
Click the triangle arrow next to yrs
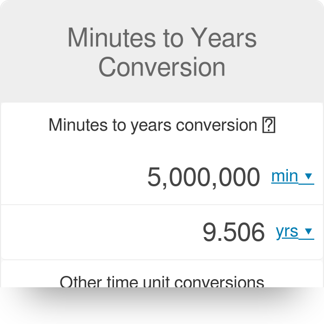coord(308,232)
